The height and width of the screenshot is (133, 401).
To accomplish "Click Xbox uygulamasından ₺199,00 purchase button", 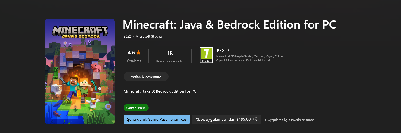I will (223, 119).
